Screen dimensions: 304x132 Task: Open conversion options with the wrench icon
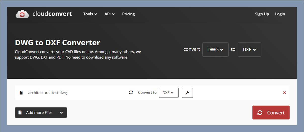pos(187,93)
